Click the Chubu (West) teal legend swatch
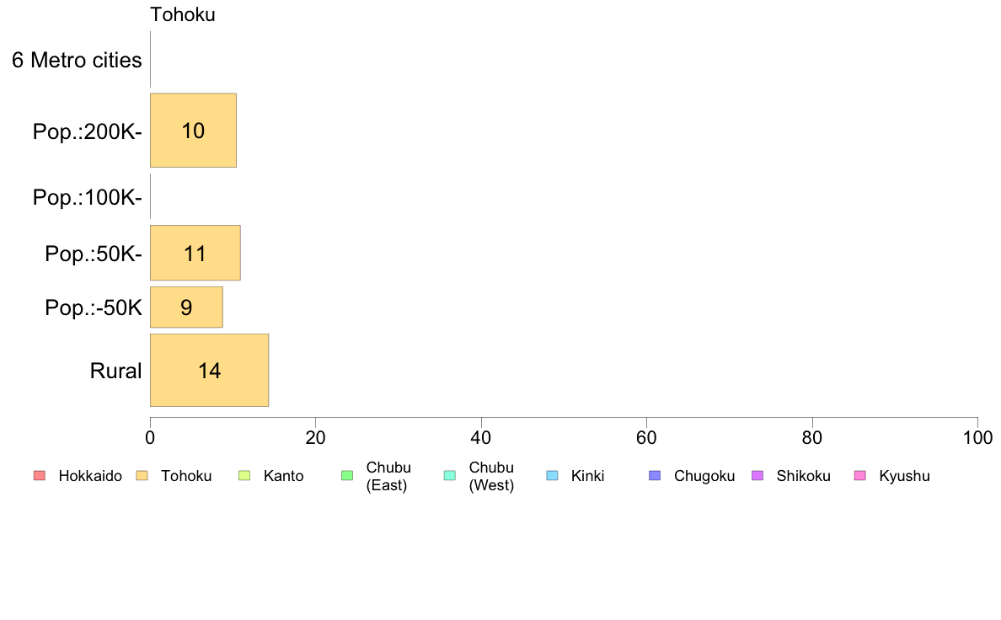 (449, 476)
